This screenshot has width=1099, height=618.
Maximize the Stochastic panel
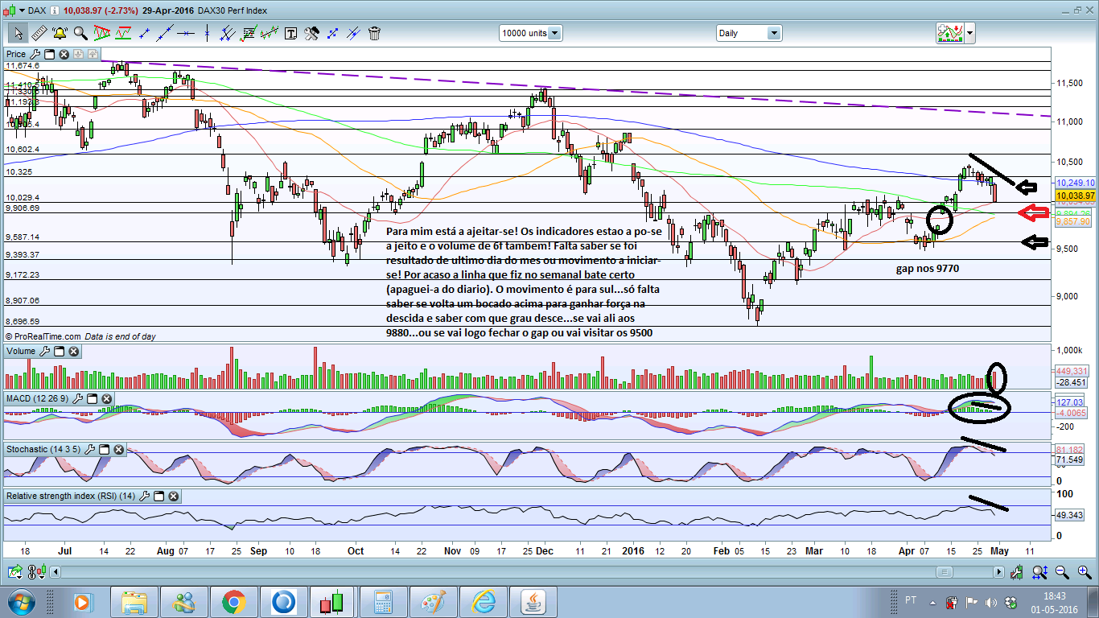tap(104, 449)
